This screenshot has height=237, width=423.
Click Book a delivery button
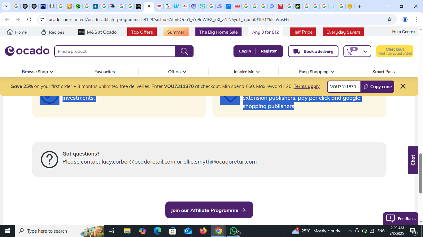tap(313, 51)
